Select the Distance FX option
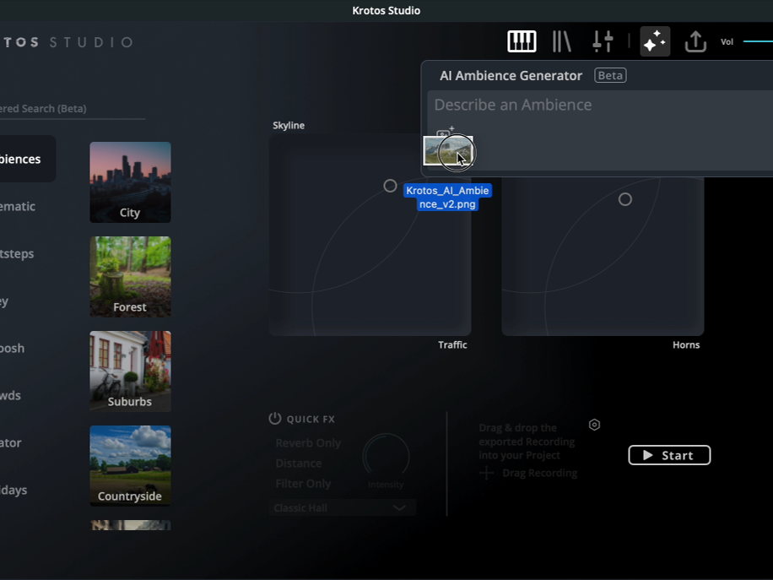 pyautogui.click(x=298, y=463)
